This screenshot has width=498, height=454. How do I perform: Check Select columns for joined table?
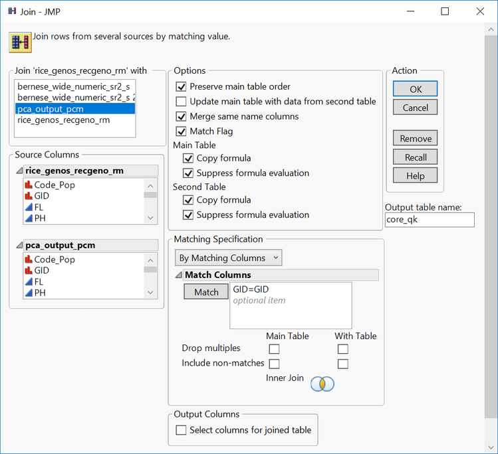click(x=181, y=430)
